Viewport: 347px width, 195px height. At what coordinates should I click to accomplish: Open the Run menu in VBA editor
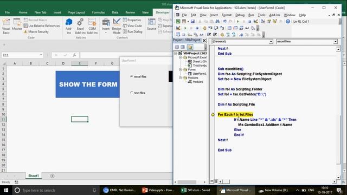pos(251,15)
